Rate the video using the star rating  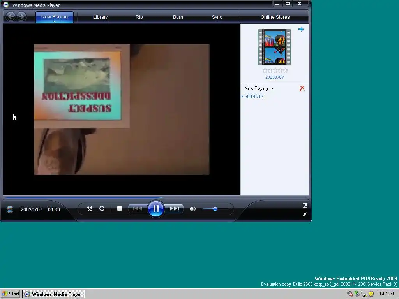(x=275, y=70)
